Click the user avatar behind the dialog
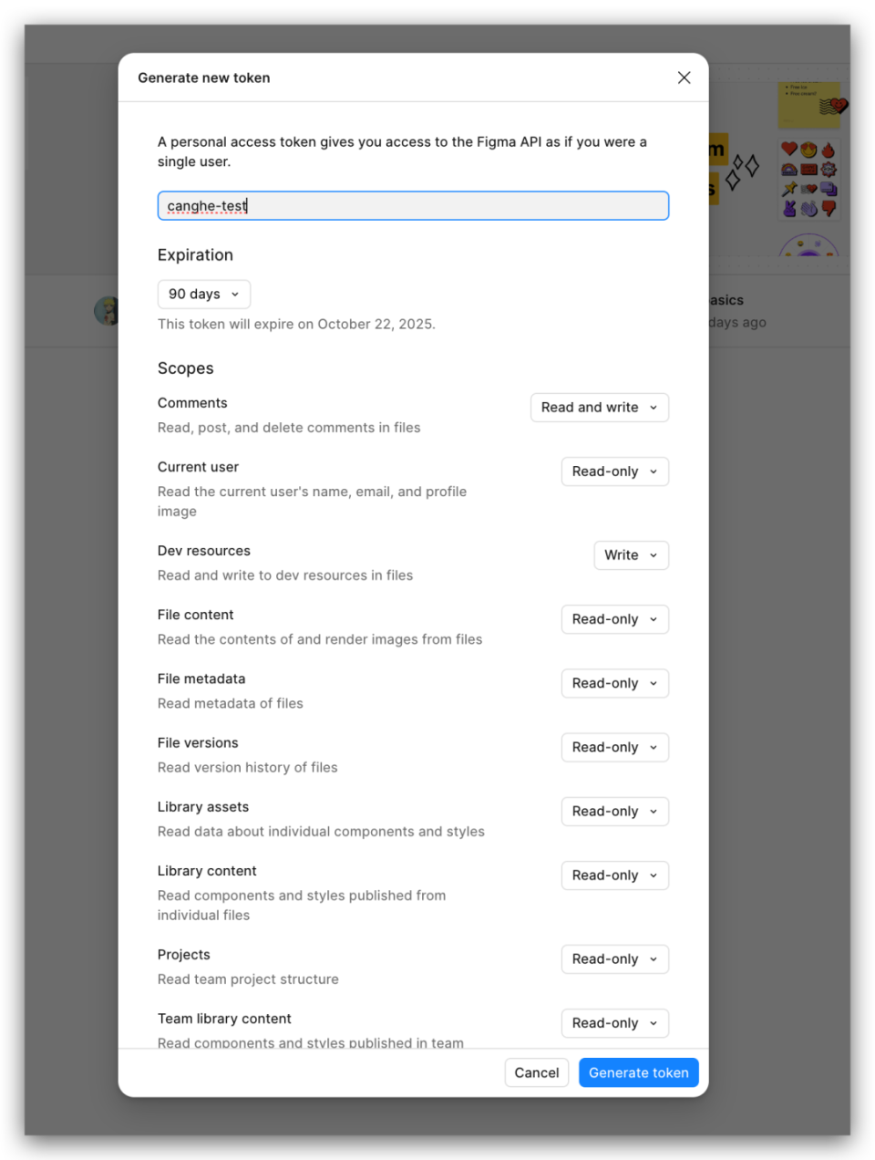Screen dimensions: 875x1160 click(107, 311)
